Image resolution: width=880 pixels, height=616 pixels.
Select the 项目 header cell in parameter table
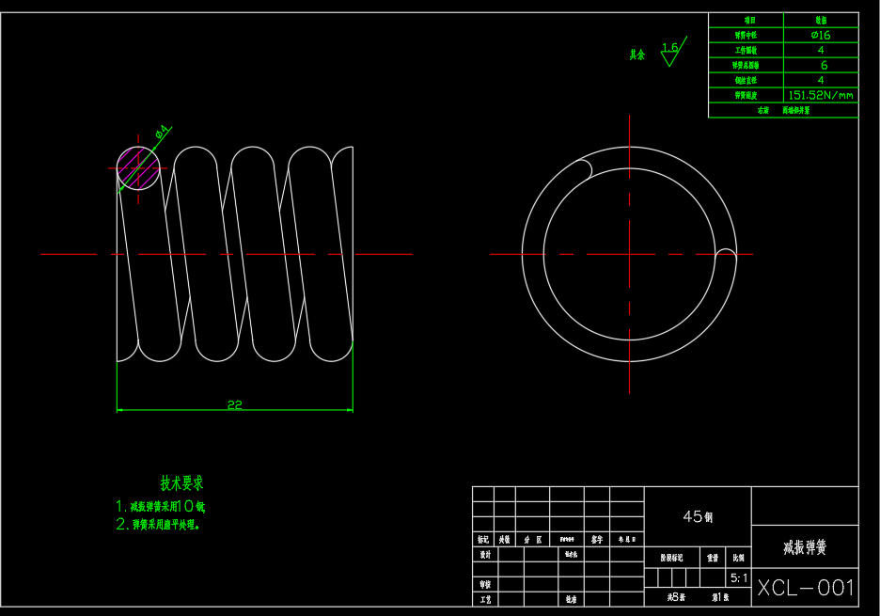coord(749,20)
